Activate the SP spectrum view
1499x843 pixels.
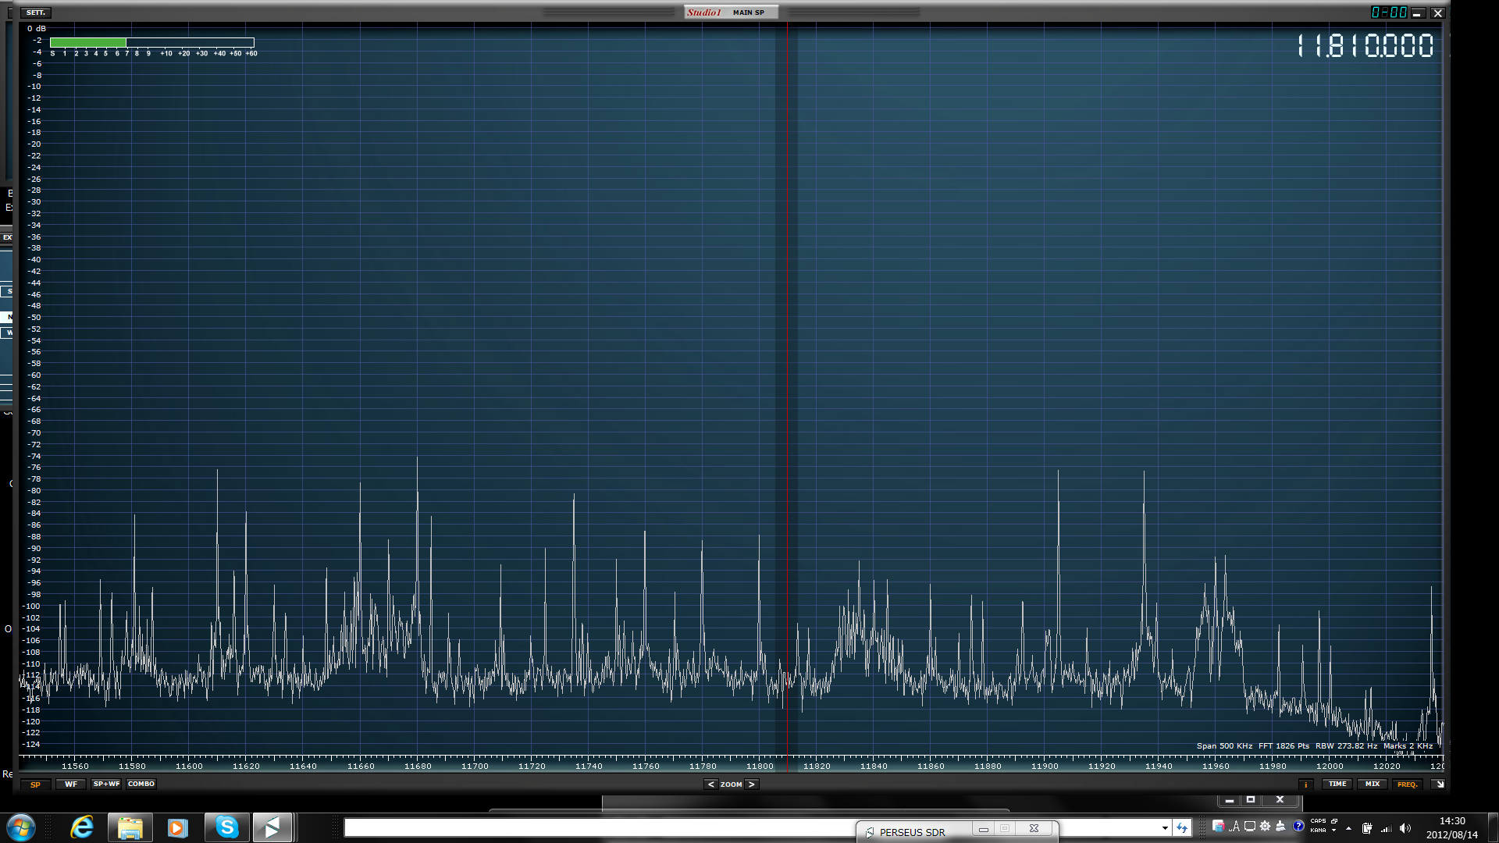(36, 784)
